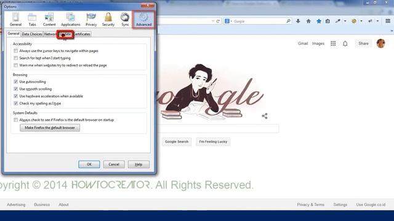Open the Content options category

[49, 20]
